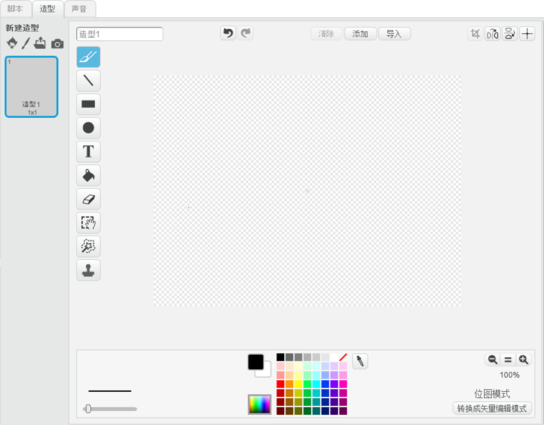This screenshot has height=425, width=544.
Task: Switch to the 造型 tab
Action: pos(47,9)
